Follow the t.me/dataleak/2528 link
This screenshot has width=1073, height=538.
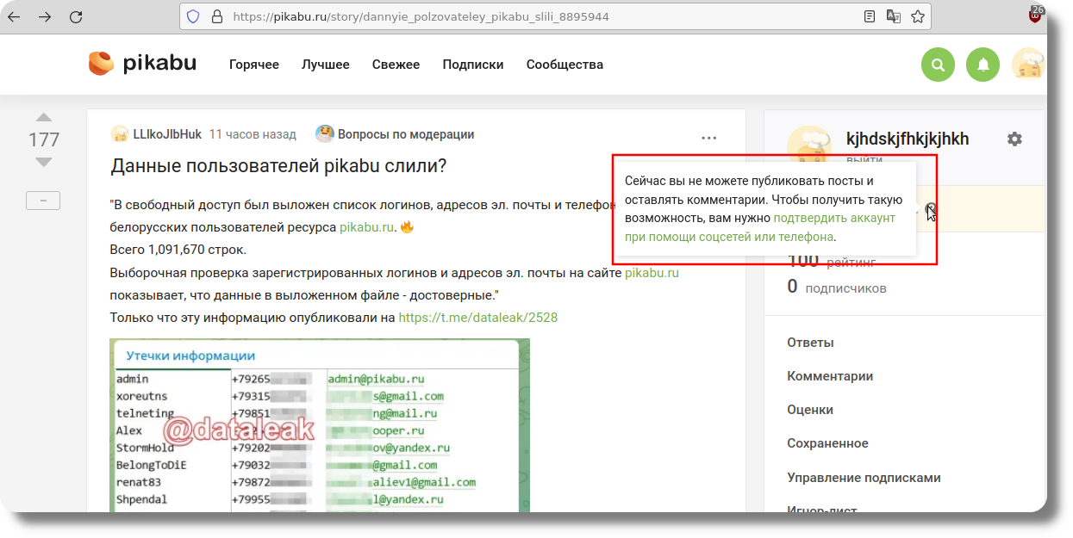(478, 318)
